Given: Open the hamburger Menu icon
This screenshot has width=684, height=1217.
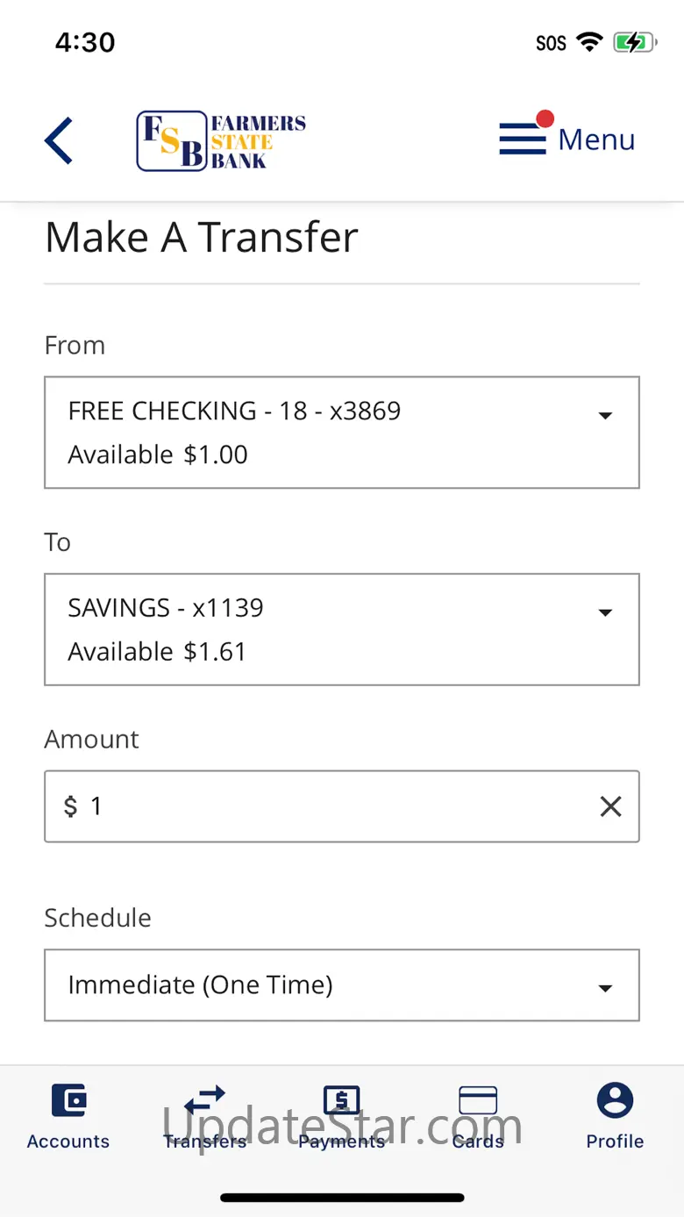Looking at the screenshot, I should click(523, 140).
